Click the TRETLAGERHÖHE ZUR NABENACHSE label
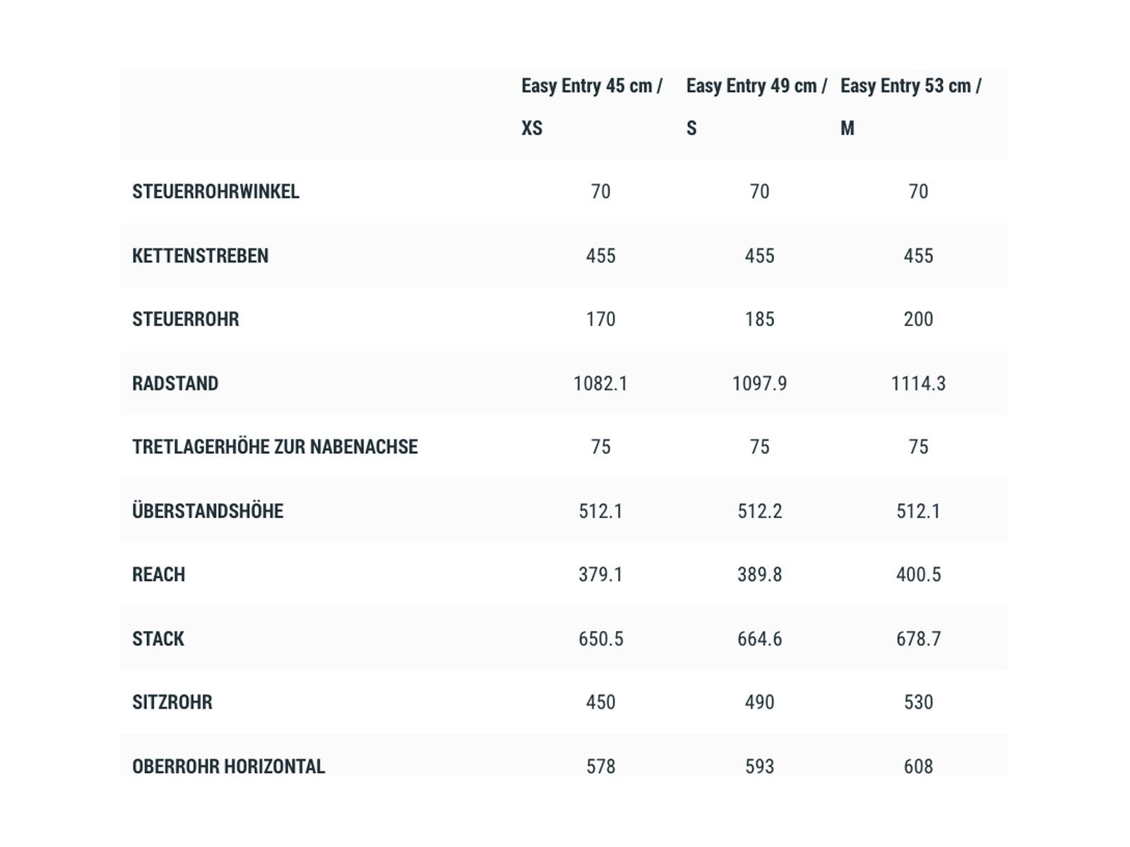The width and height of the screenshot is (1130, 847). tap(275, 447)
